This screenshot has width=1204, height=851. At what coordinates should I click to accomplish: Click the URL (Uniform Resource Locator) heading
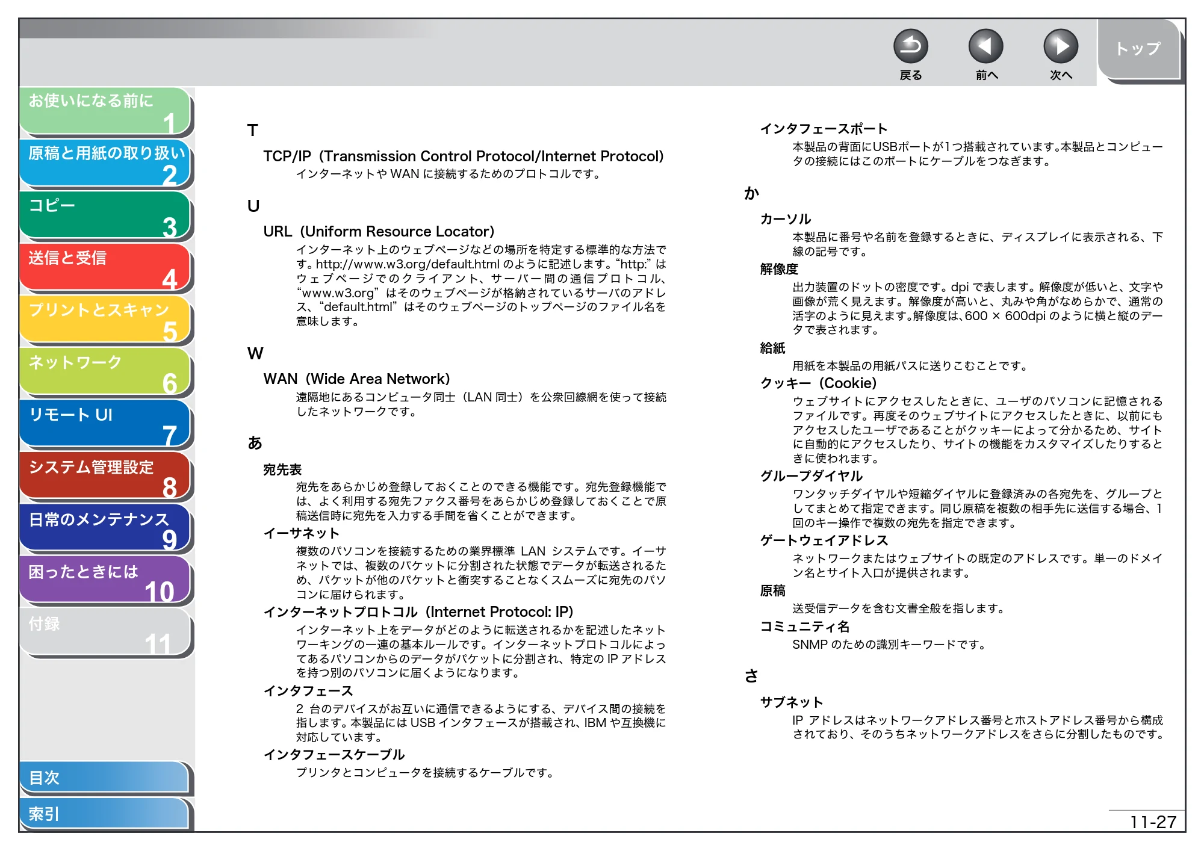tap(379, 232)
